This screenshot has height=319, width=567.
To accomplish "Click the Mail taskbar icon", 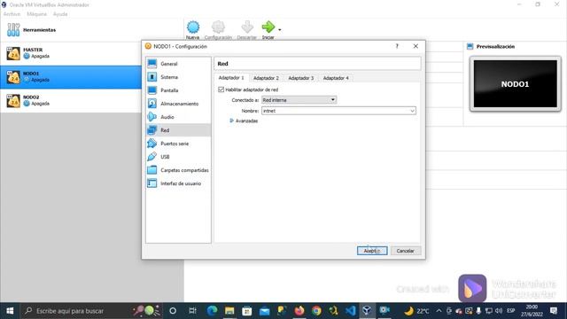I will coord(264,311).
